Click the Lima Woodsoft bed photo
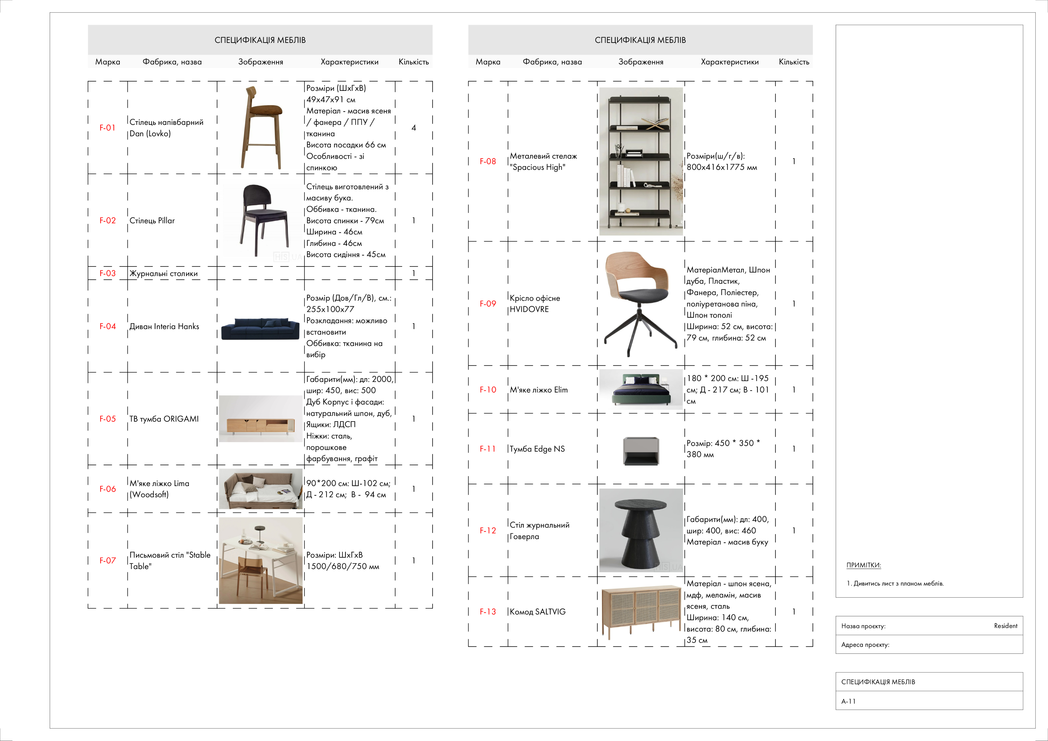The width and height of the screenshot is (1048, 741). tap(261, 489)
